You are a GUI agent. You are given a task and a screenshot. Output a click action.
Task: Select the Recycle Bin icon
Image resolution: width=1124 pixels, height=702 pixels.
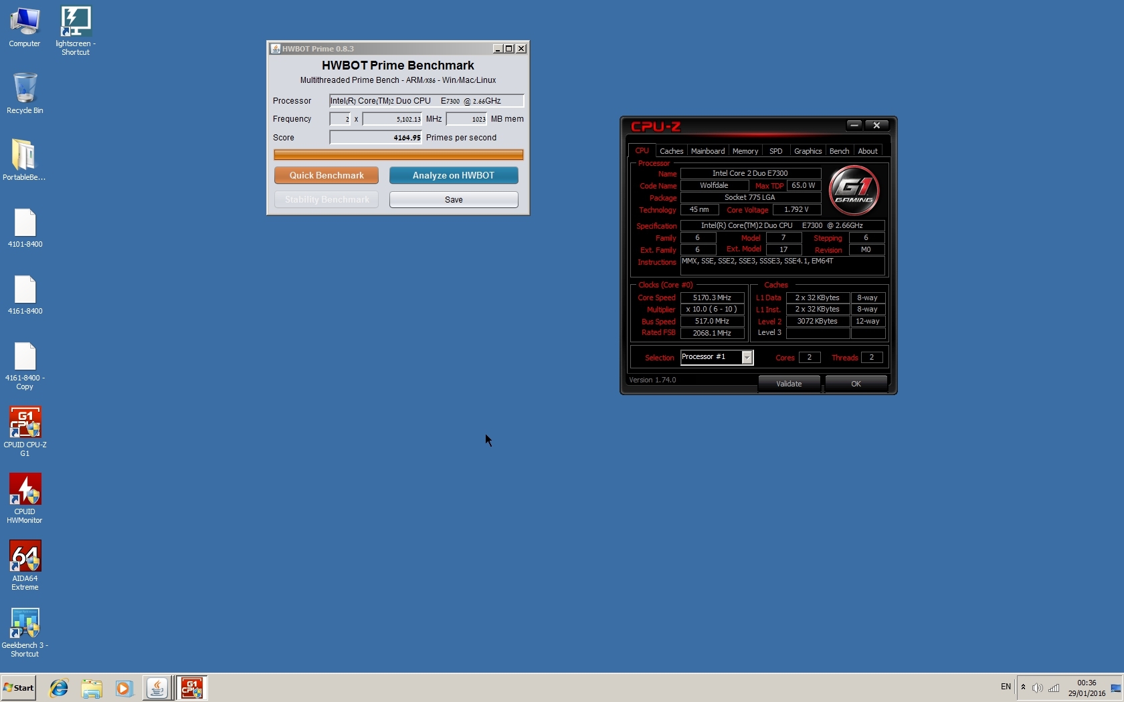pos(25,94)
